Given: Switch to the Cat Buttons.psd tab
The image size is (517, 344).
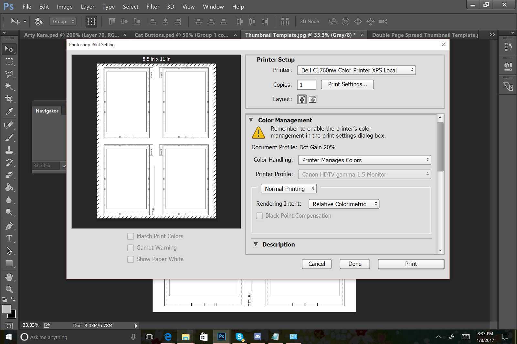Looking at the screenshot, I should tap(181, 35).
